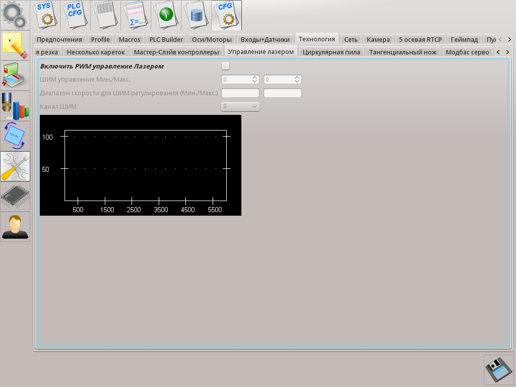This screenshot has height=387, width=516.
Task: Open the database document icon
Action: coord(197,15)
